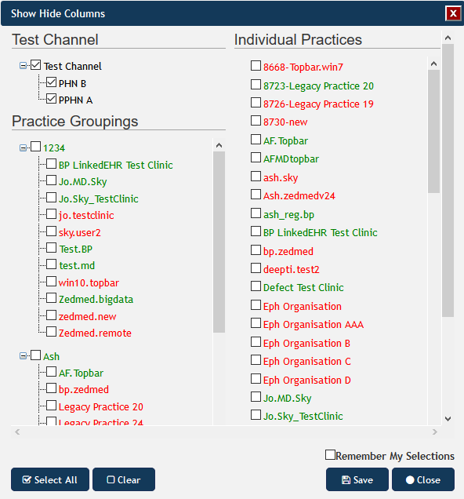The height and width of the screenshot is (499, 464).
Task: Uncheck the PPHN A checkbox
Action: [51, 99]
